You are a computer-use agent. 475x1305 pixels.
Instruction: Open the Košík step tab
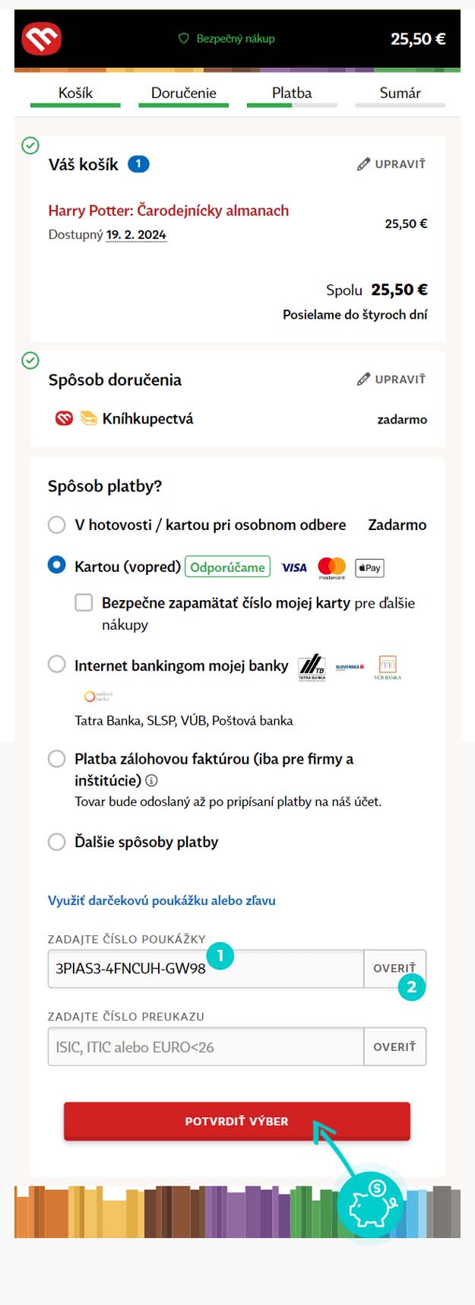click(75, 95)
